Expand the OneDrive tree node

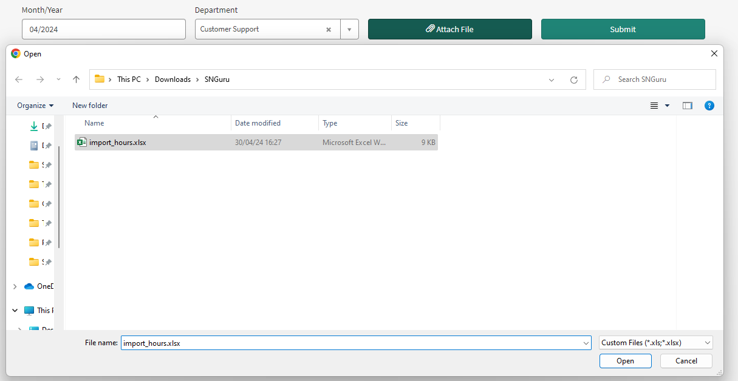click(x=15, y=286)
